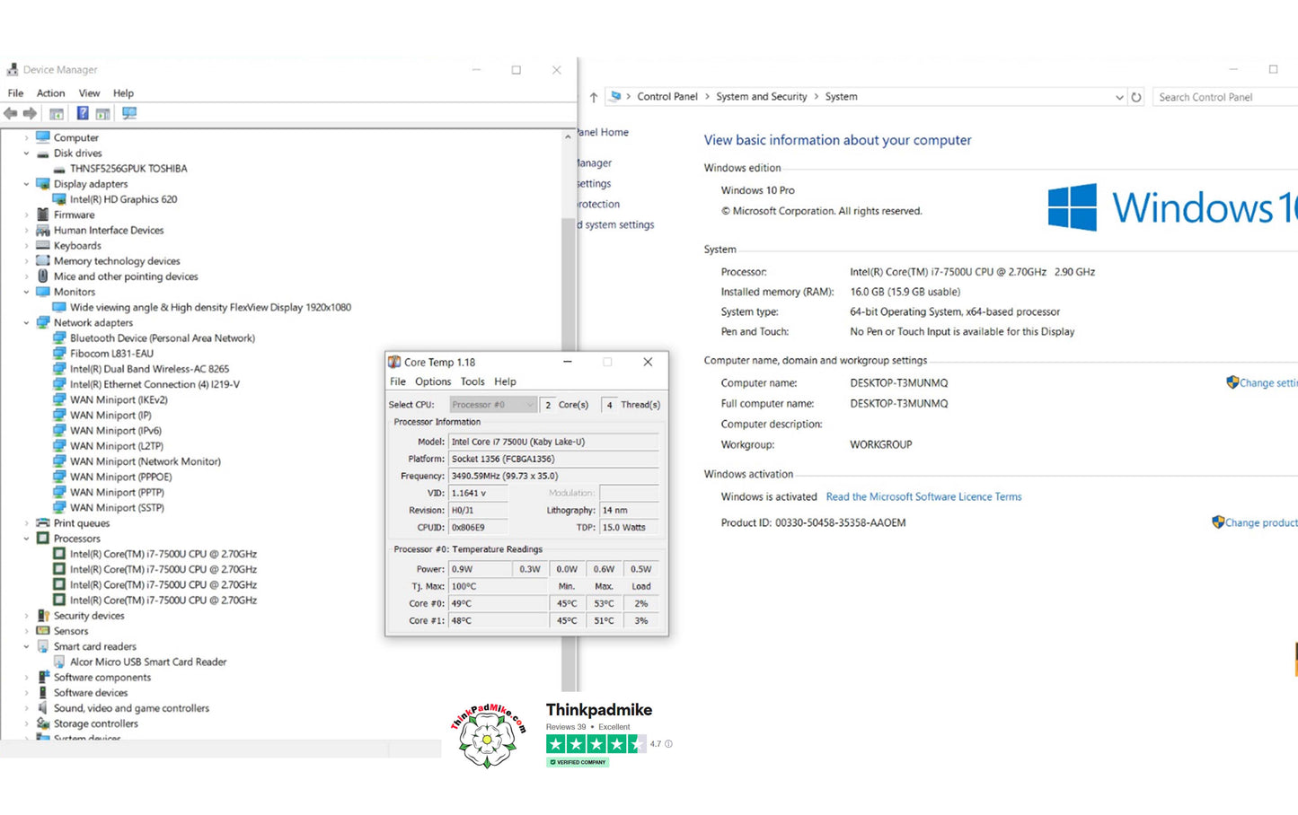Click the Human Interface Devices icon
The image size is (1298, 815).
[42, 230]
